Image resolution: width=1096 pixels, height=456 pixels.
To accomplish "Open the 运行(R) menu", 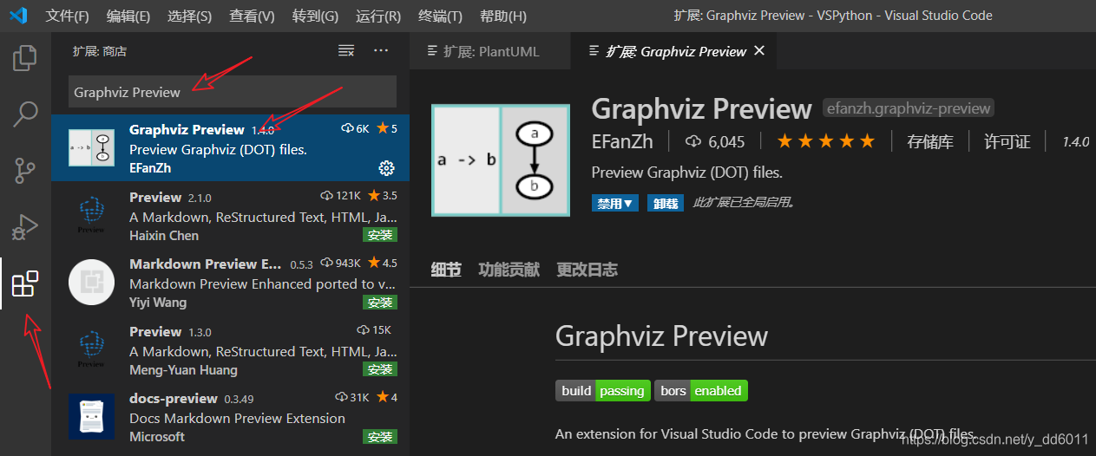I will [x=378, y=16].
